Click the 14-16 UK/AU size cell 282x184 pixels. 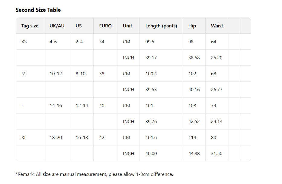click(56, 106)
